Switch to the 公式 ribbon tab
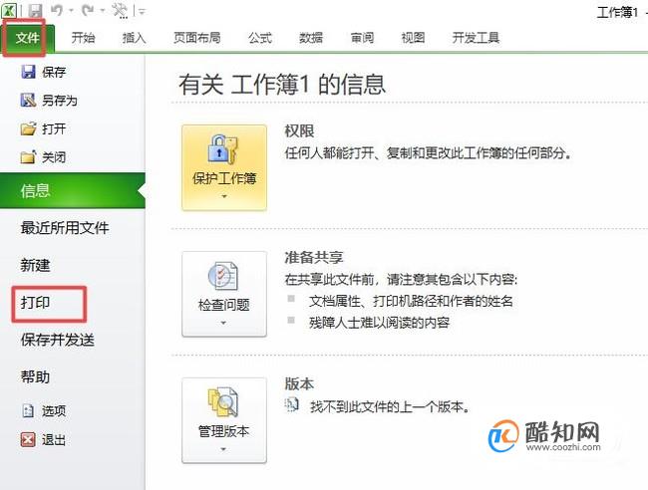The height and width of the screenshot is (490, 648). [260, 38]
